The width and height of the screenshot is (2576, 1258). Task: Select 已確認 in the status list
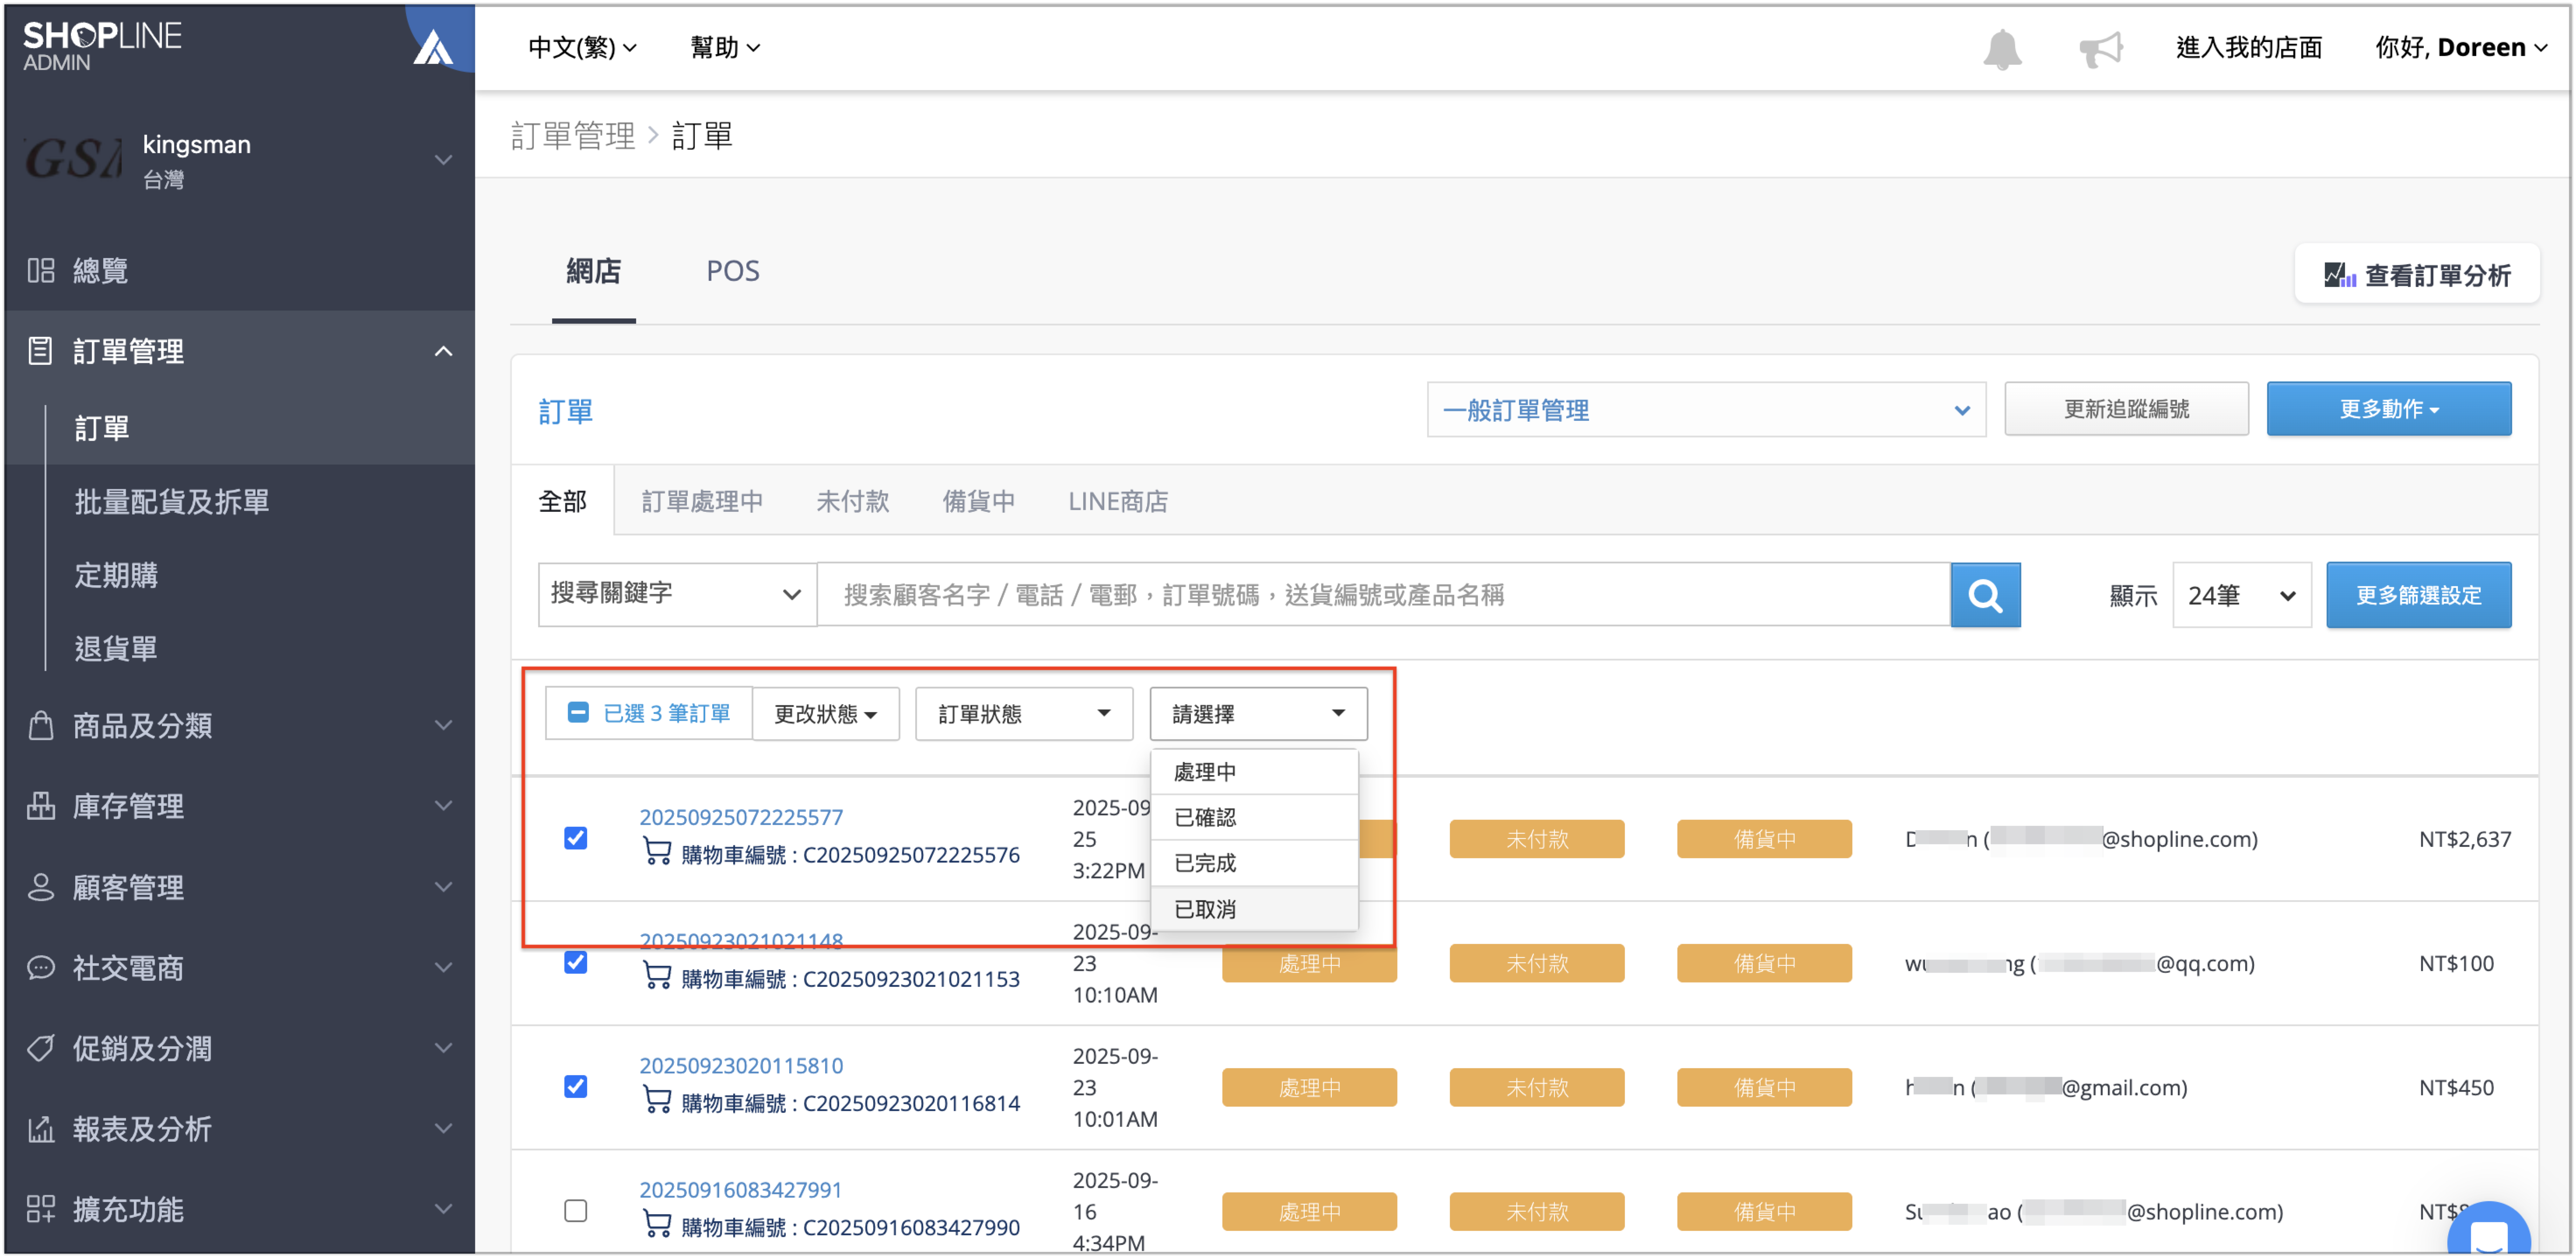(1254, 817)
